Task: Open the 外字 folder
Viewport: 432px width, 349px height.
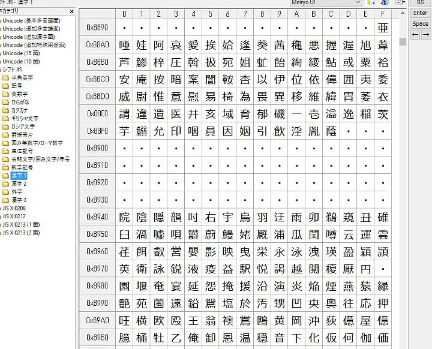Action: (16, 192)
